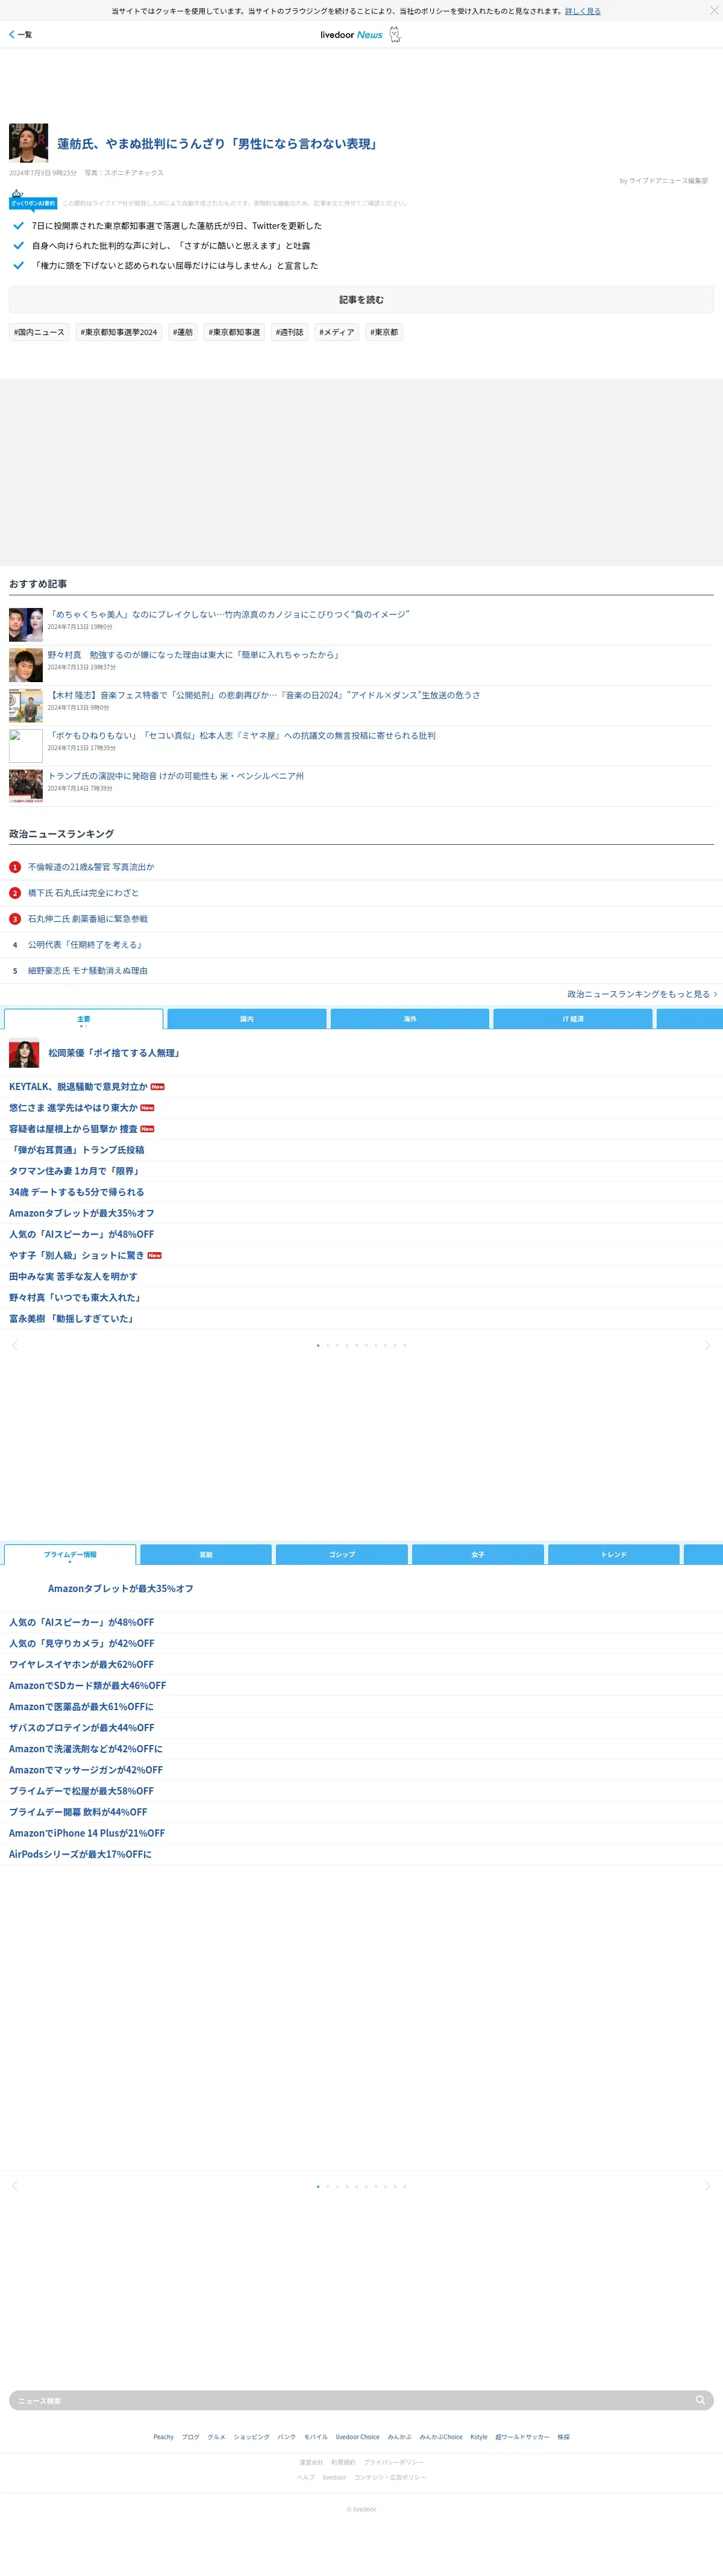Open the ワイヤレスイヤホンが最大62%OFF link
Viewport: 723px width, 2576px height.
click(x=82, y=1665)
